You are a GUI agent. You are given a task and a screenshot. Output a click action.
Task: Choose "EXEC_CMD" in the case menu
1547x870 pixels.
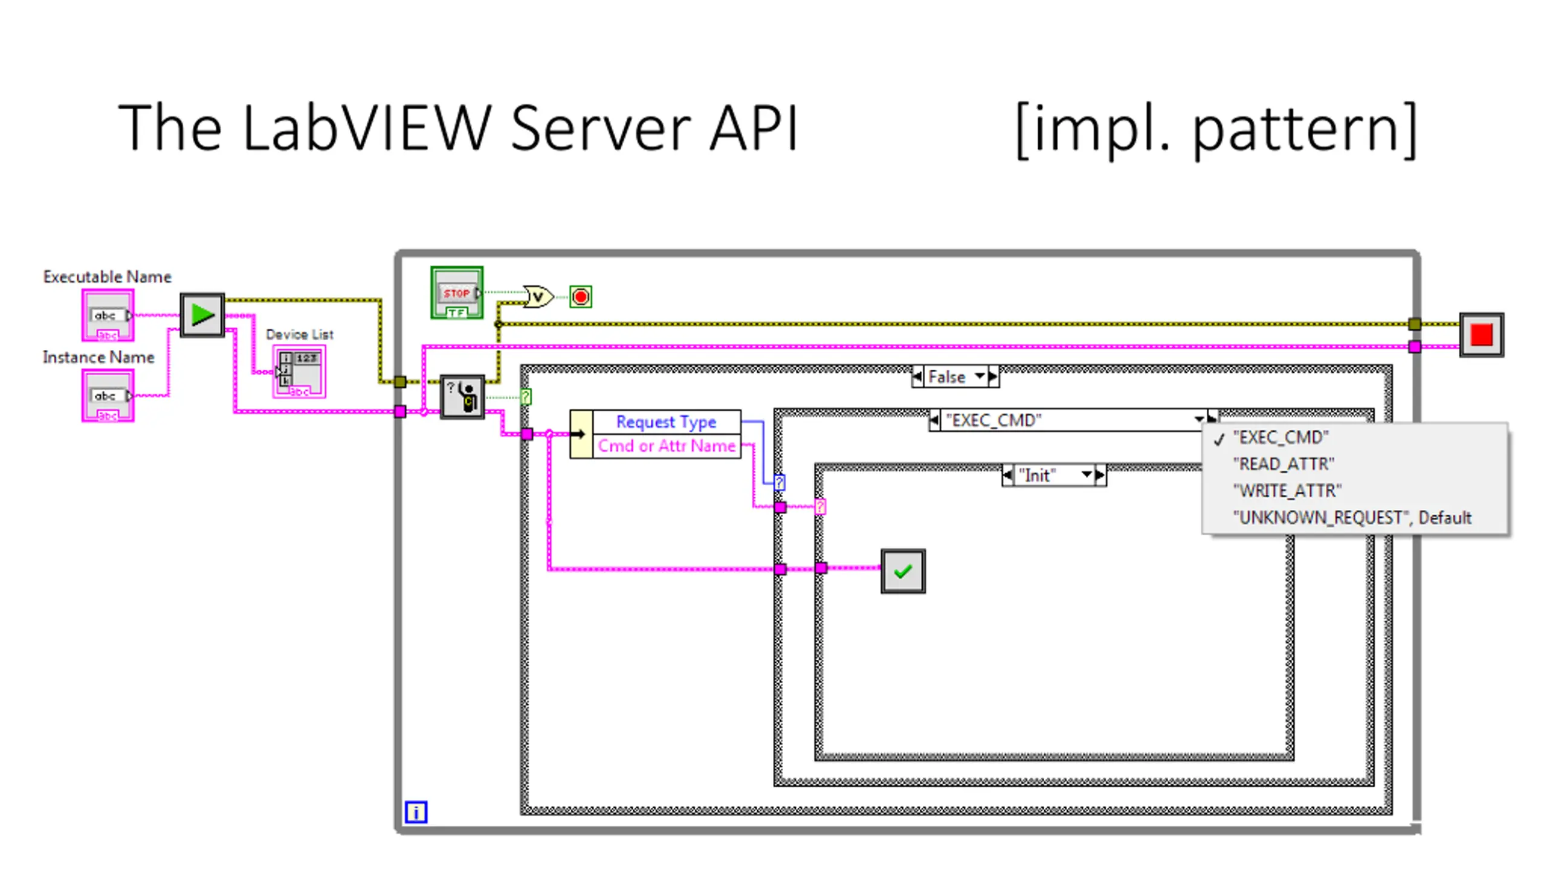(x=1355, y=437)
